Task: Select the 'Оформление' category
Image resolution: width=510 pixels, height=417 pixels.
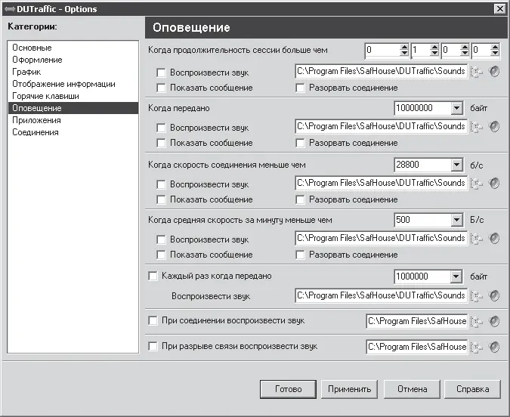Action: tap(73, 60)
